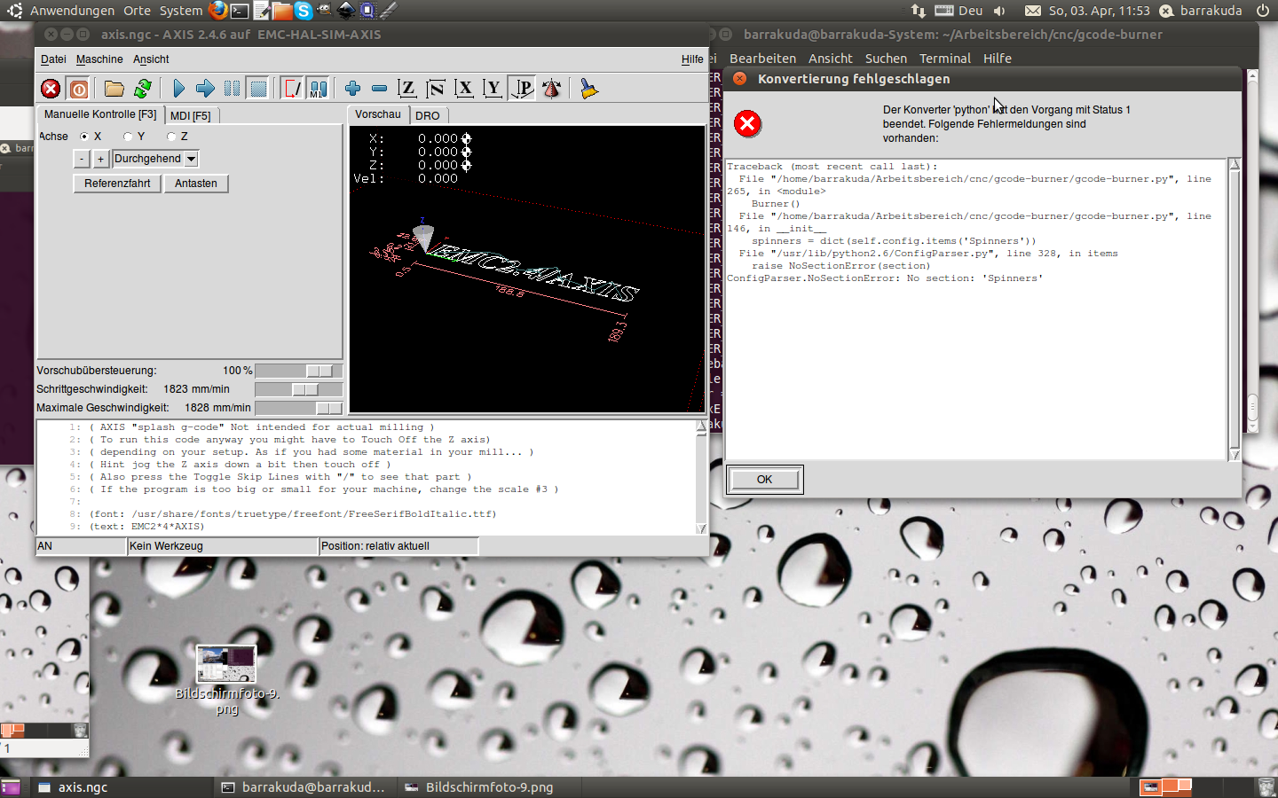Open the Maschine menu in AXIS
The height and width of the screenshot is (798, 1278).
(x=99, y=59)
